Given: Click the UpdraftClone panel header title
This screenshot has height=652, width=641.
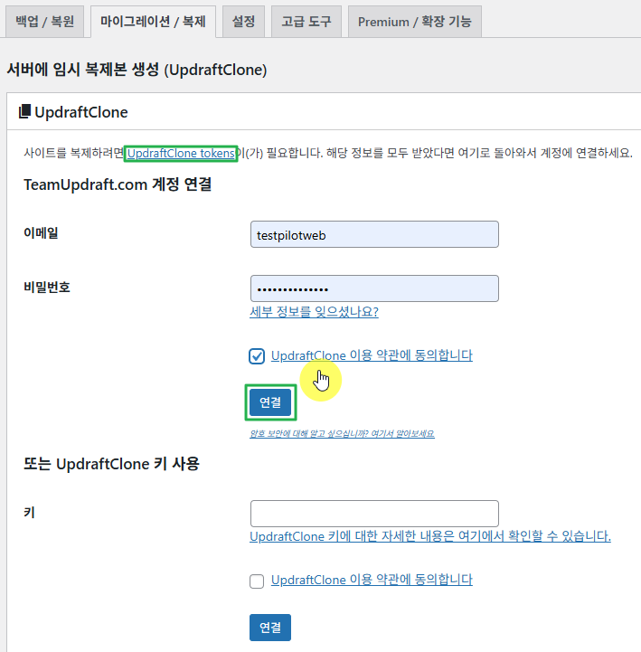Looking at the screenshot, I should click(81, 112).
